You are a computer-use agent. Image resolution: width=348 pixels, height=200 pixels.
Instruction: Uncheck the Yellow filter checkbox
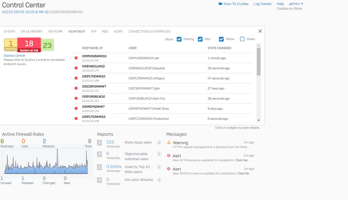point(221,39)
